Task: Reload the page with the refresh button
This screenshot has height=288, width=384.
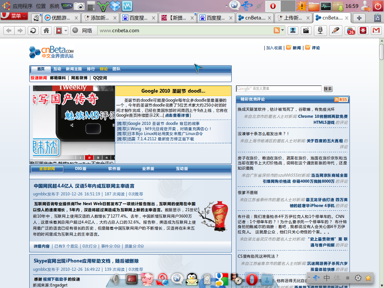Action: point(33,31)
